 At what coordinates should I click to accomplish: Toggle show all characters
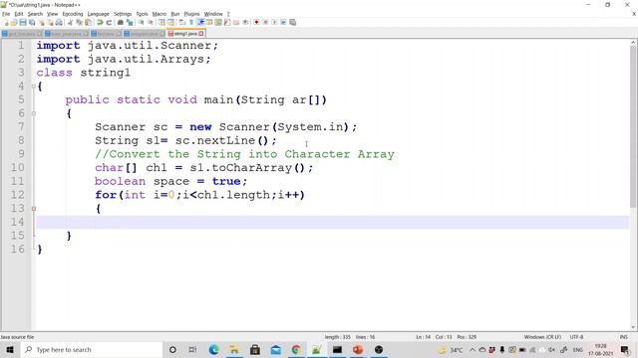[191, 22]
